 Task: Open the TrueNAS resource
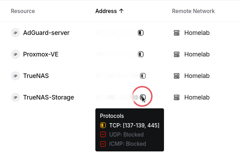tap(36, 76)
